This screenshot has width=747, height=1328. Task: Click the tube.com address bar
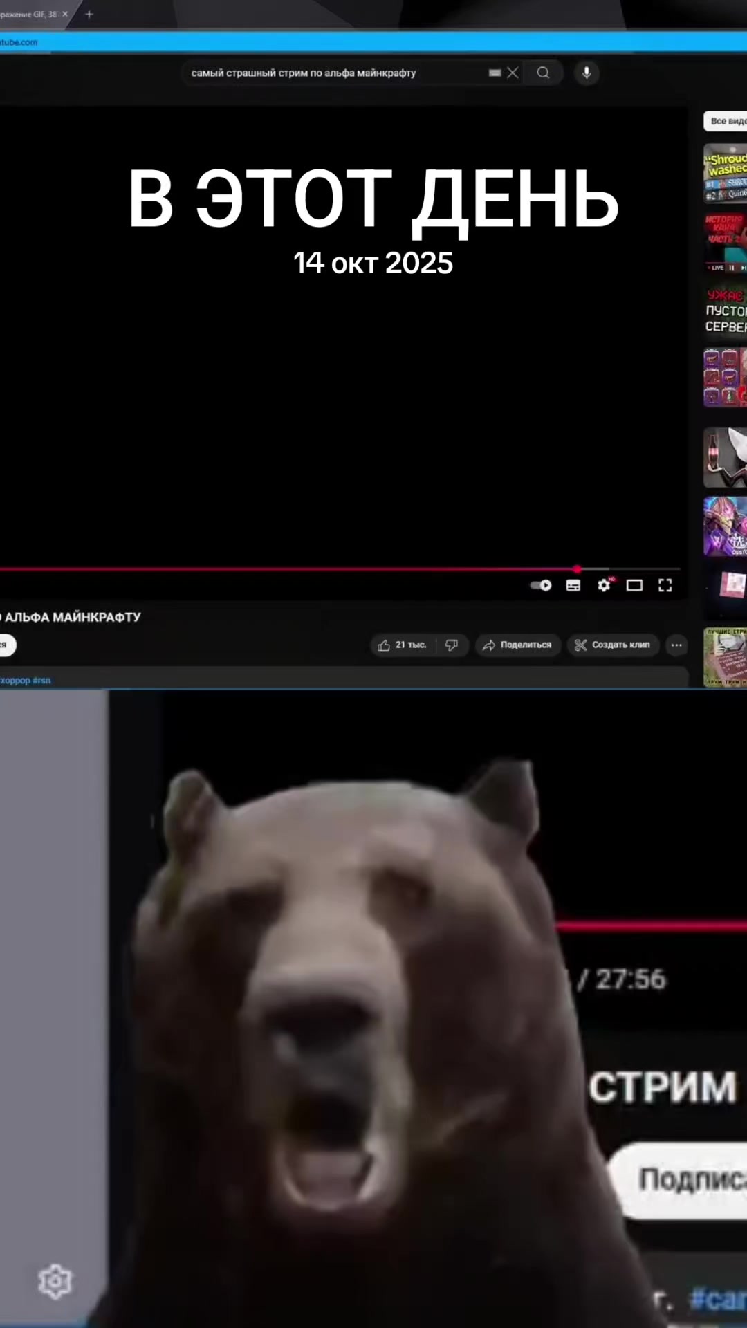coord(373,42)
